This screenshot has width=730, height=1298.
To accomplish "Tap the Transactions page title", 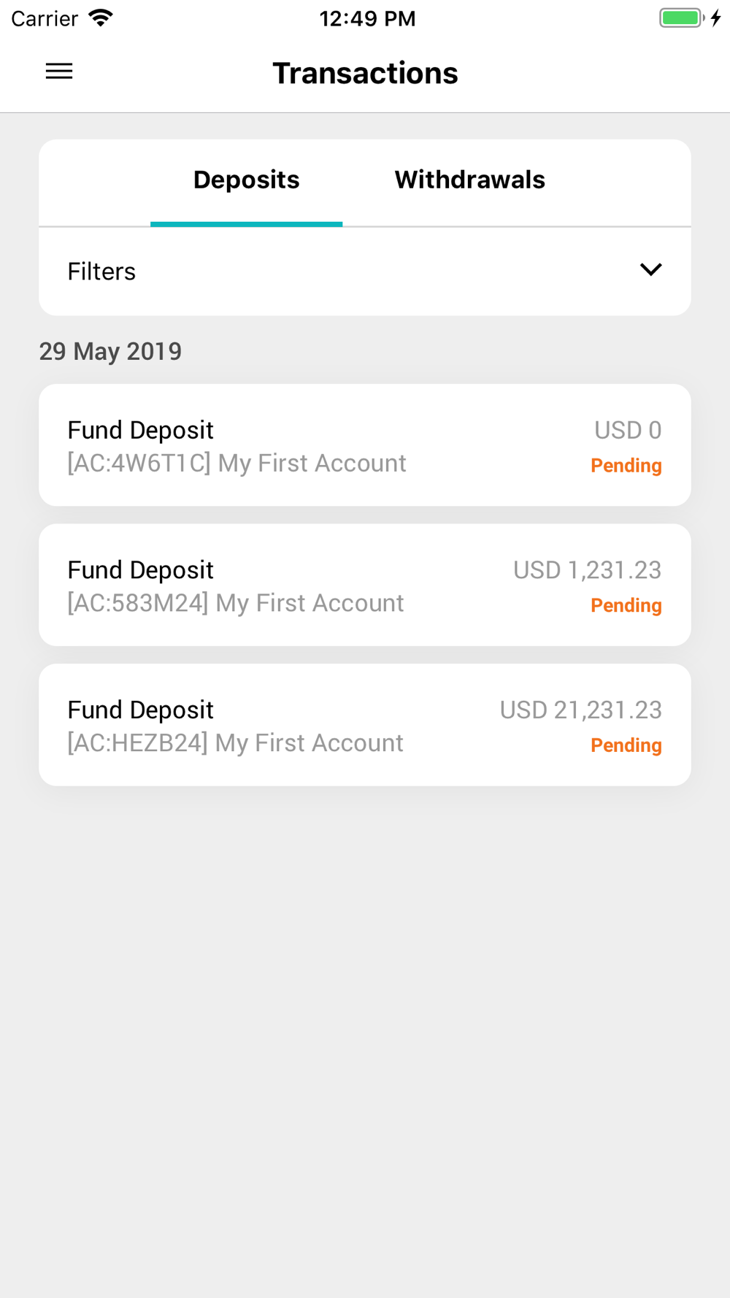I will click(x=365, y=73).
